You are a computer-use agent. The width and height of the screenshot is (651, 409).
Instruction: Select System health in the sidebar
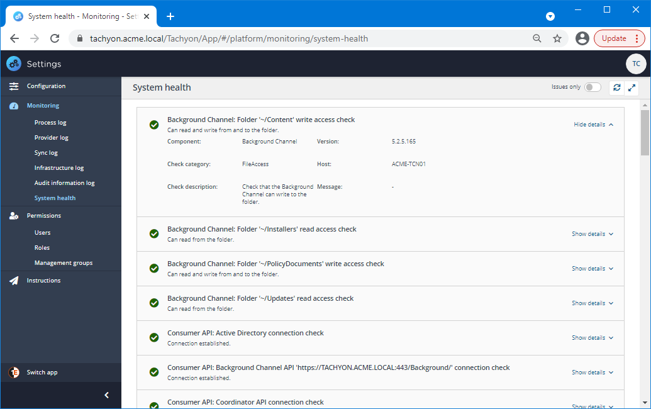[55, 198]
